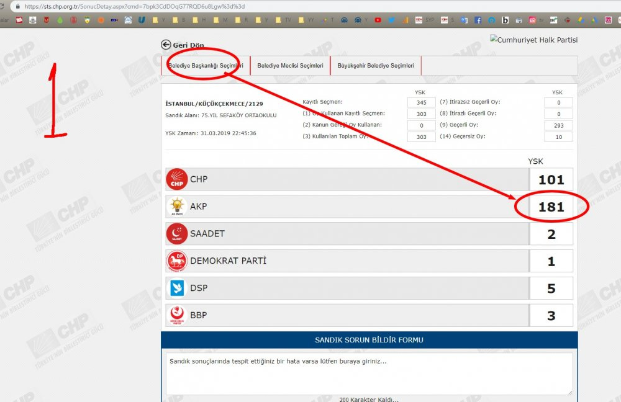Click the AKP light bulb logo
The width and height of the screenshot is (621, 402).
[x=176, y=207]
